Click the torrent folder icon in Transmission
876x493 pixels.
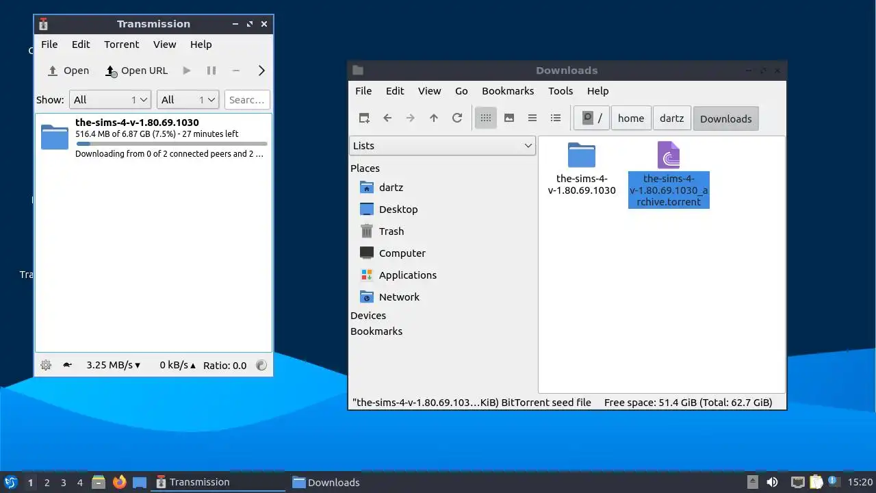55,136
